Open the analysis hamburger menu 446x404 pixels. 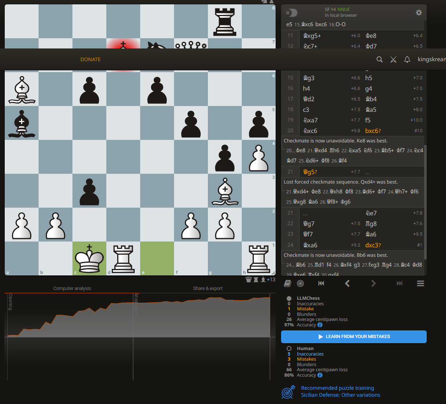pyautogui.click(x=420, y=283)
